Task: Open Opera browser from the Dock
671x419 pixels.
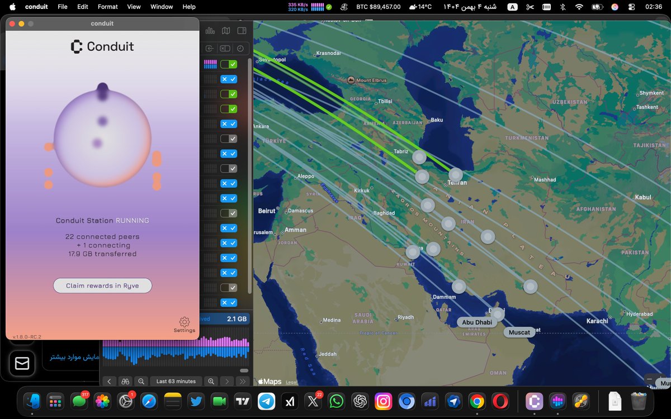Action: click(x=500, y=401)
